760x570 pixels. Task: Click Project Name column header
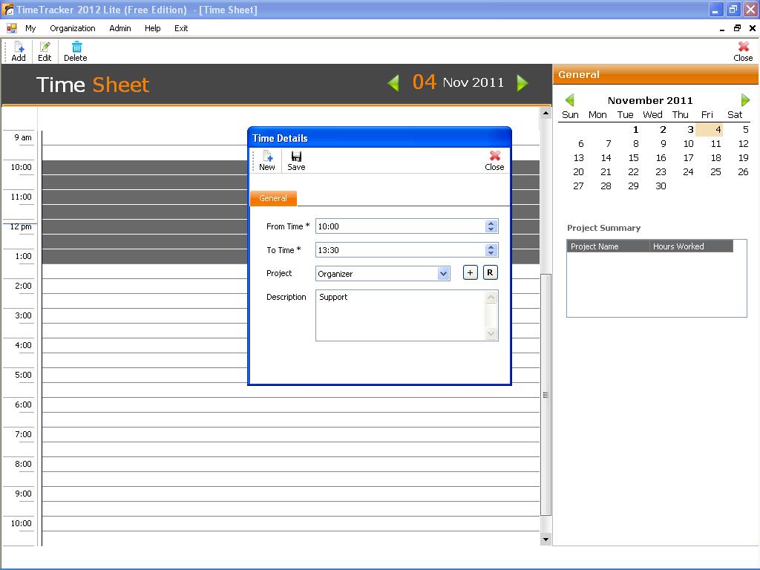(x=608, y=246)
